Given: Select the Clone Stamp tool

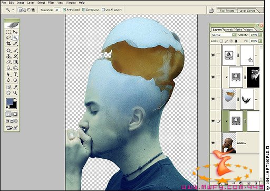Looking at the screenshot, I should click(8, 56).
